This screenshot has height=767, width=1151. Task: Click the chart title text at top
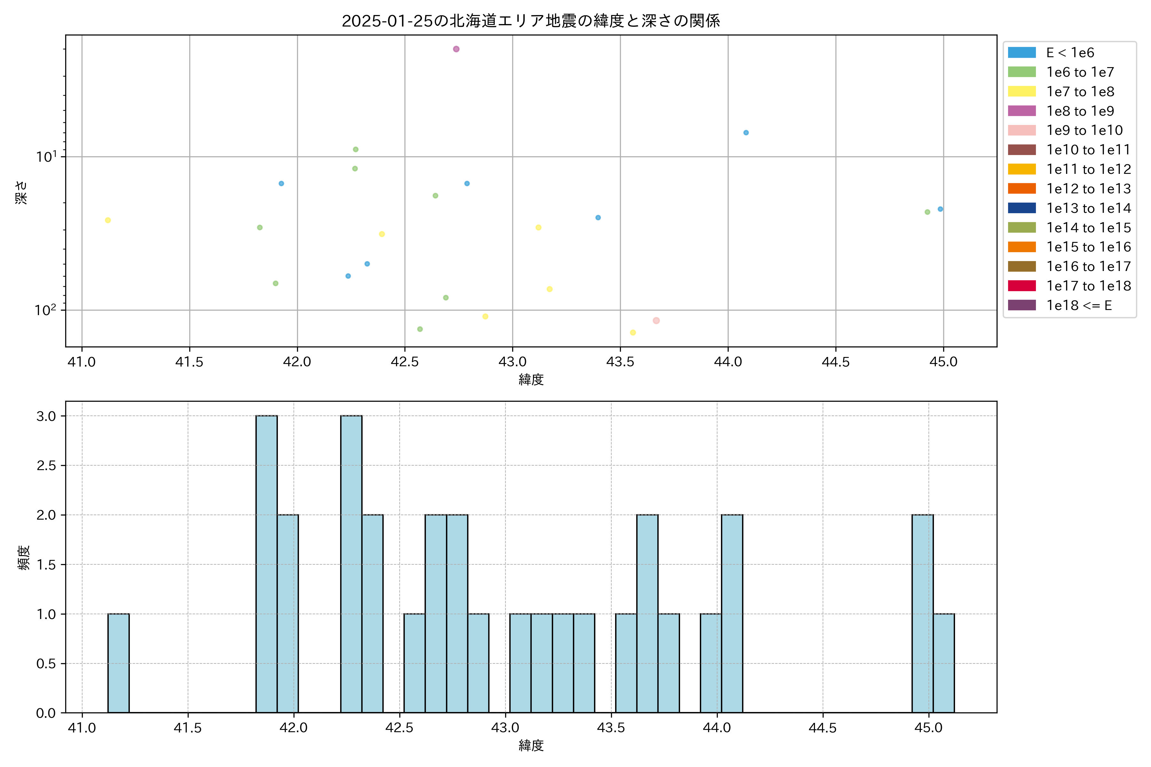(530, 21)
